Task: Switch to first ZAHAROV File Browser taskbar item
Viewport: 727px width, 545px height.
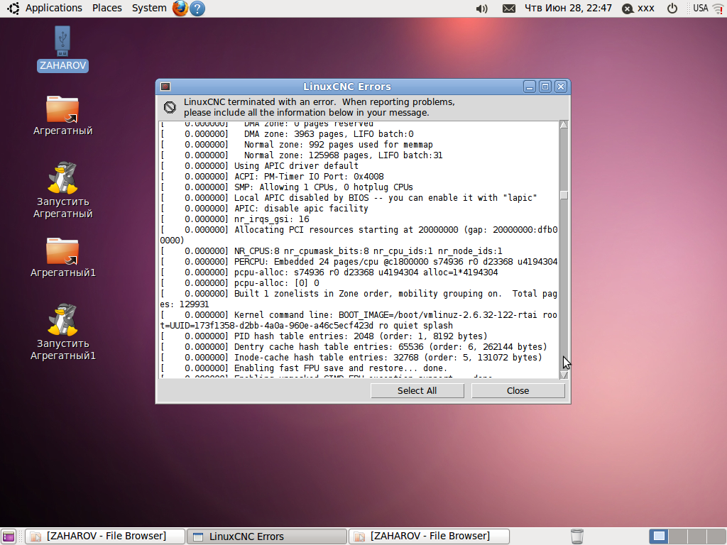Action: point(105,536)
